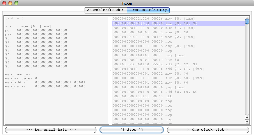Select the beq [imm] memory row

pos(178,55)
